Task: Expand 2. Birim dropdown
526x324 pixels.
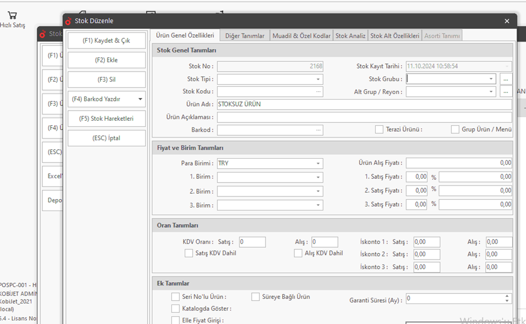Action: click(x=318, y=191)
